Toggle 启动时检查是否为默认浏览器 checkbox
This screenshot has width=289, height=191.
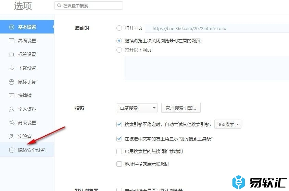point(119,189)
